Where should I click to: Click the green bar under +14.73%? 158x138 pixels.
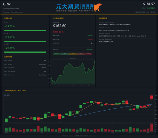[x=25, y=31]
